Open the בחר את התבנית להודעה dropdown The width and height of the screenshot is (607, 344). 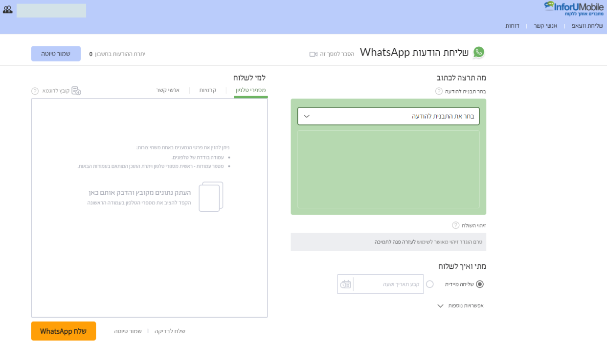click(388, 116)
